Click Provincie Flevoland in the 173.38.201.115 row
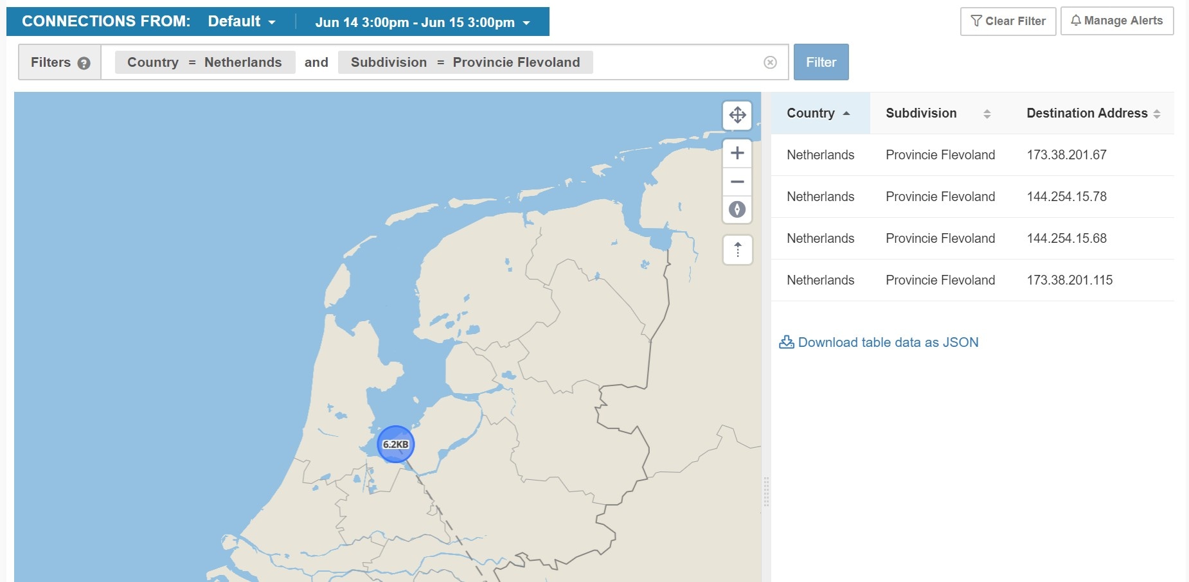This screenshot has height=582, width=1189. pyautogui.click(x=940, y=280)
